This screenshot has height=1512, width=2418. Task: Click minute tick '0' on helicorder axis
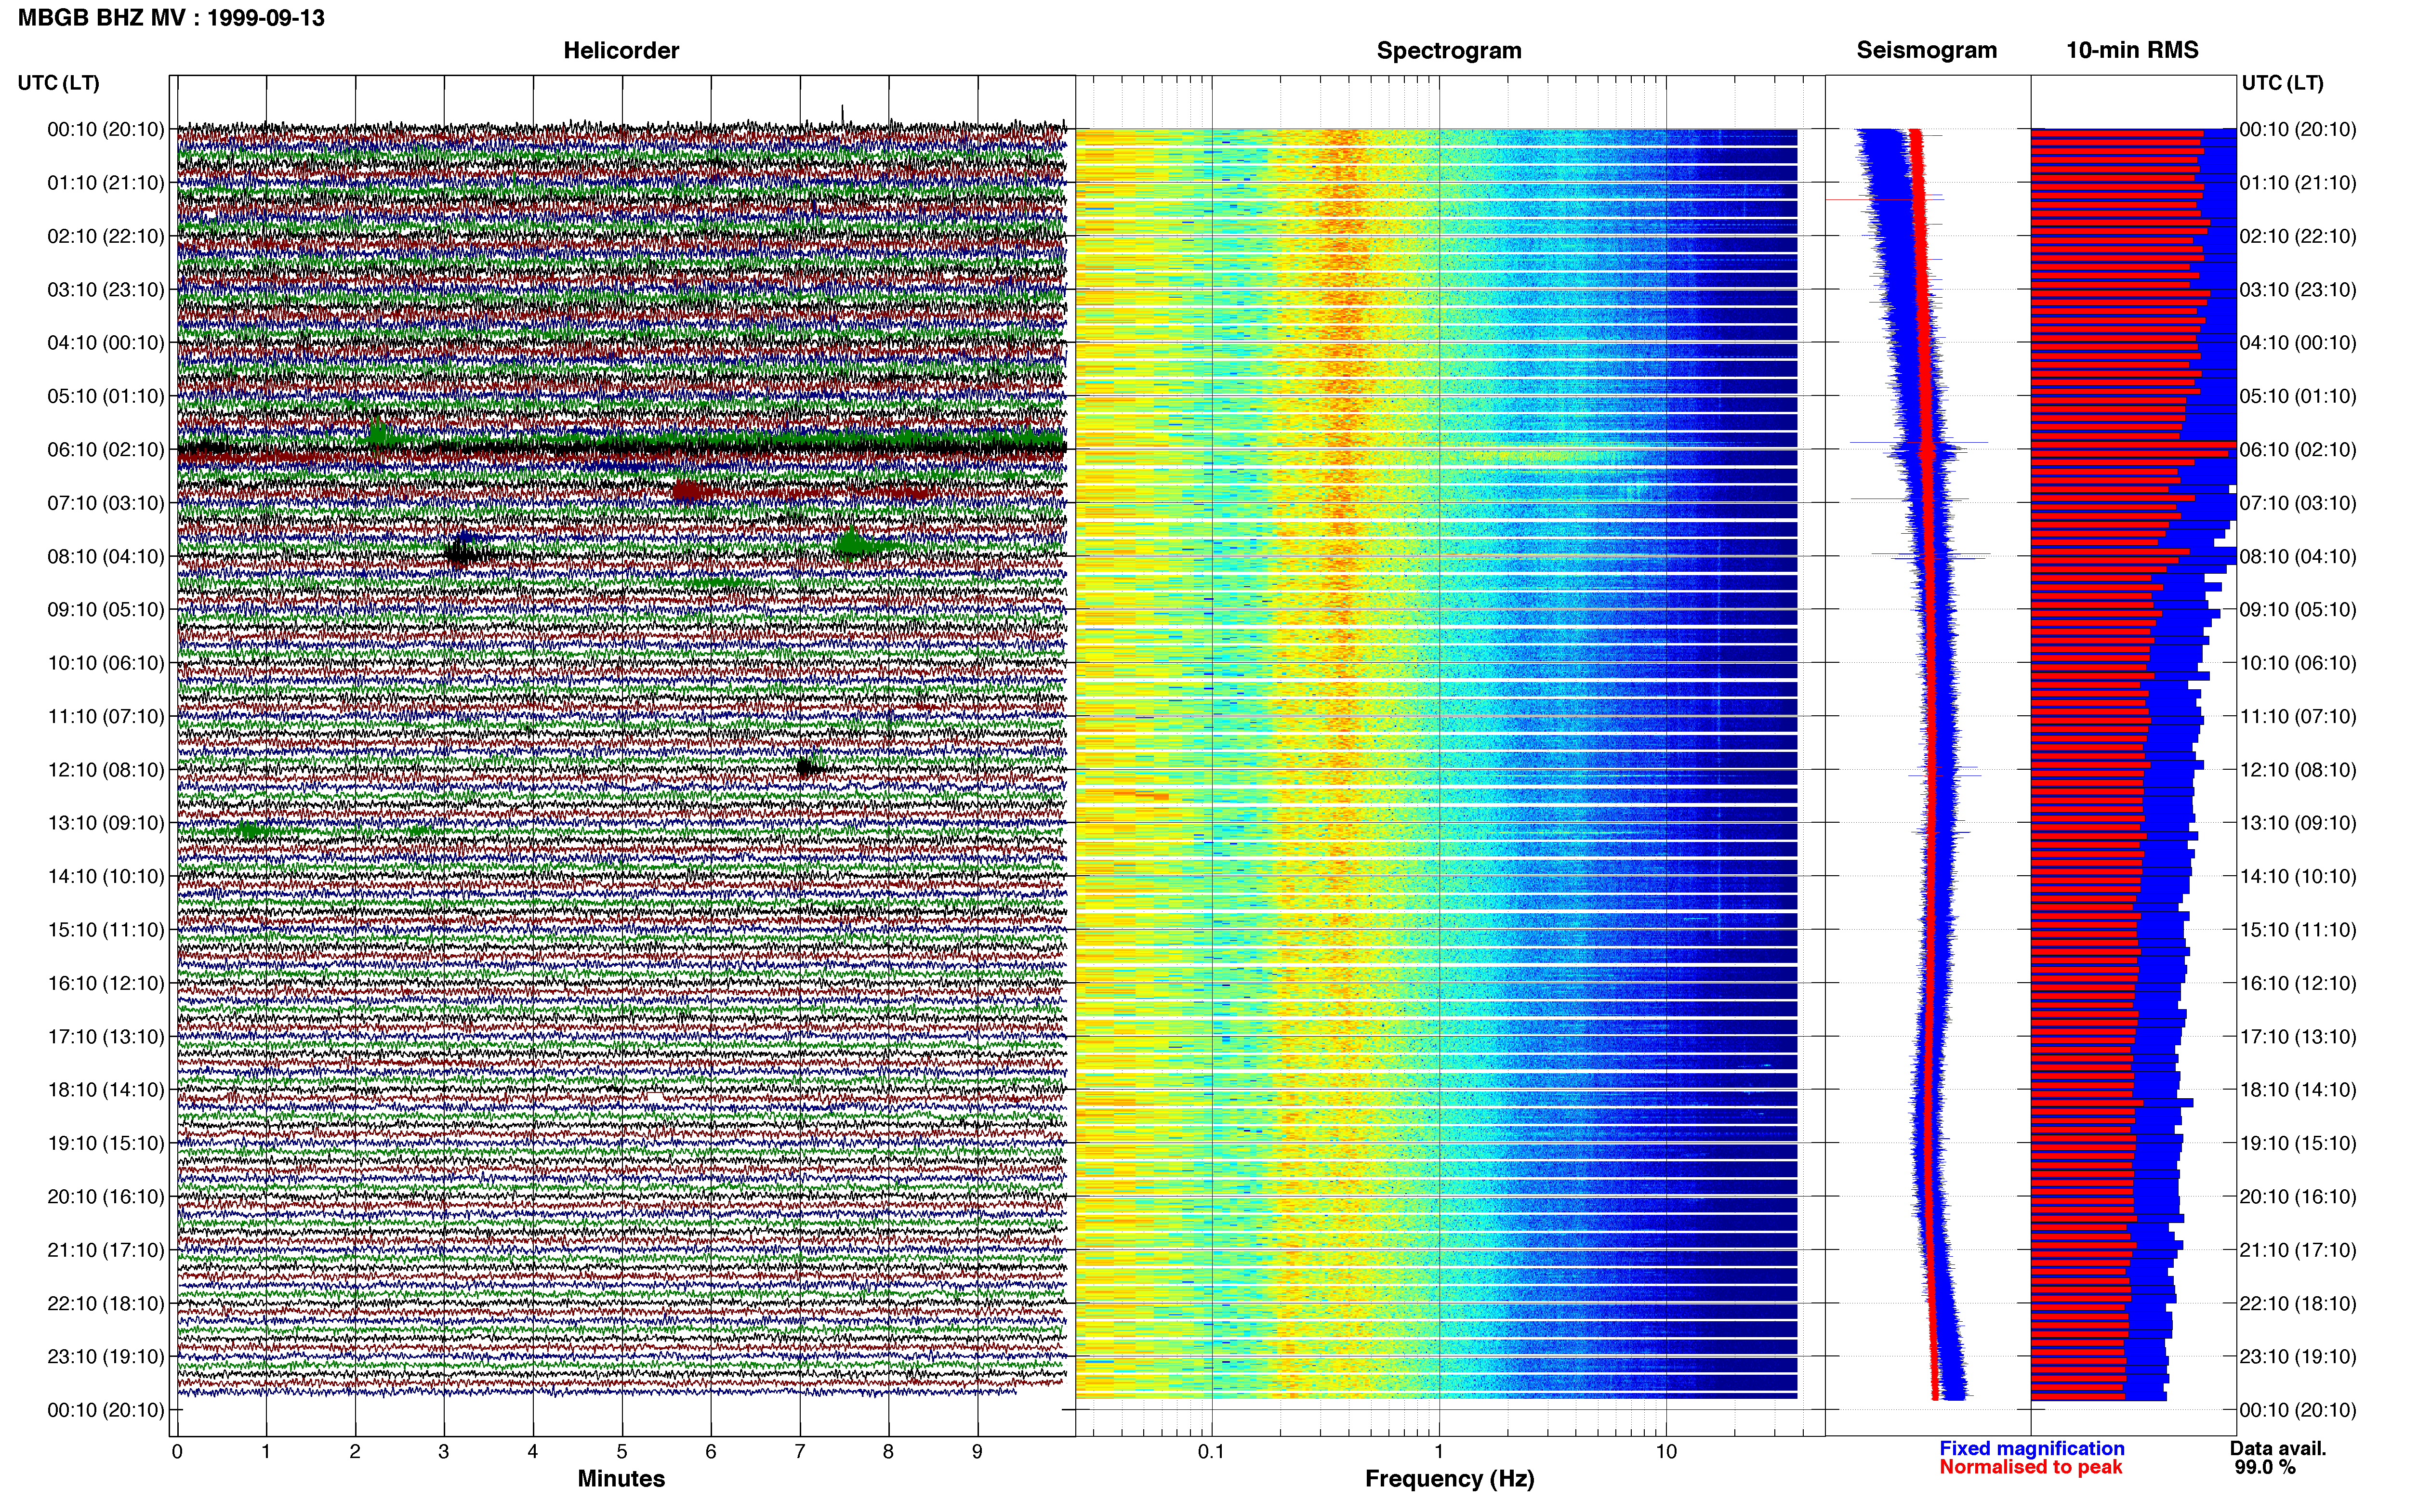point(177,1451)
